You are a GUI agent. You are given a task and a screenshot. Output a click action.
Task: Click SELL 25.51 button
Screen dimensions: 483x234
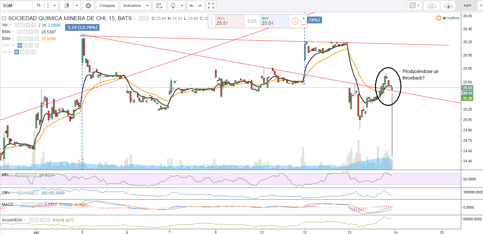[x=229, y=21]
